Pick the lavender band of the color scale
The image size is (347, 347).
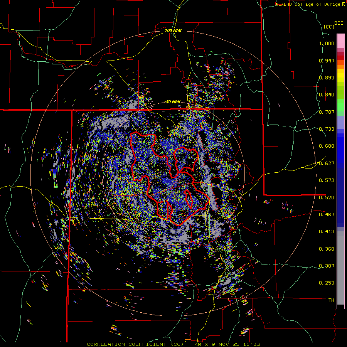point(340,122)
